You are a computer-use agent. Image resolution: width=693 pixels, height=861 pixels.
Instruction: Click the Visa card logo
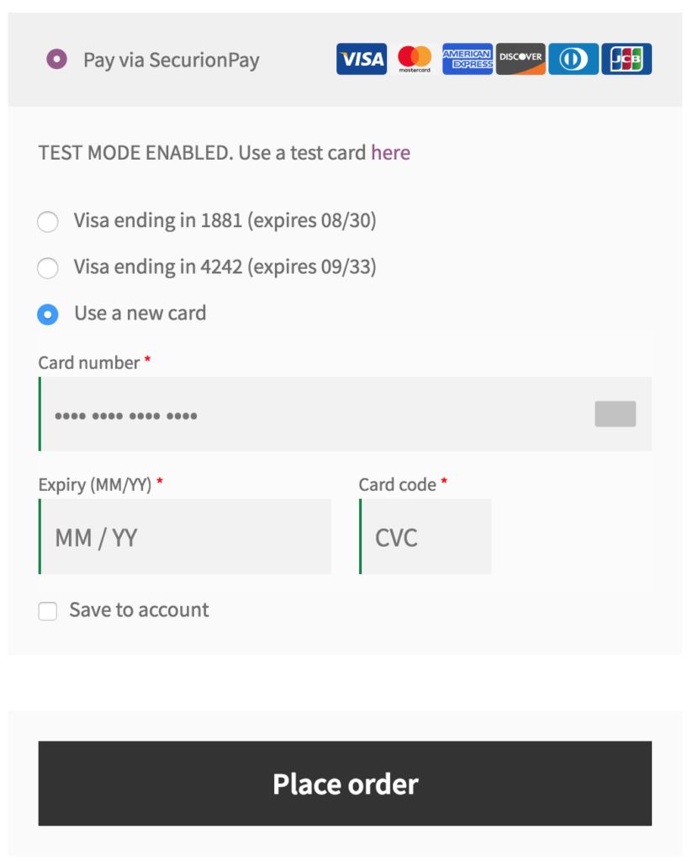(362, 59)
